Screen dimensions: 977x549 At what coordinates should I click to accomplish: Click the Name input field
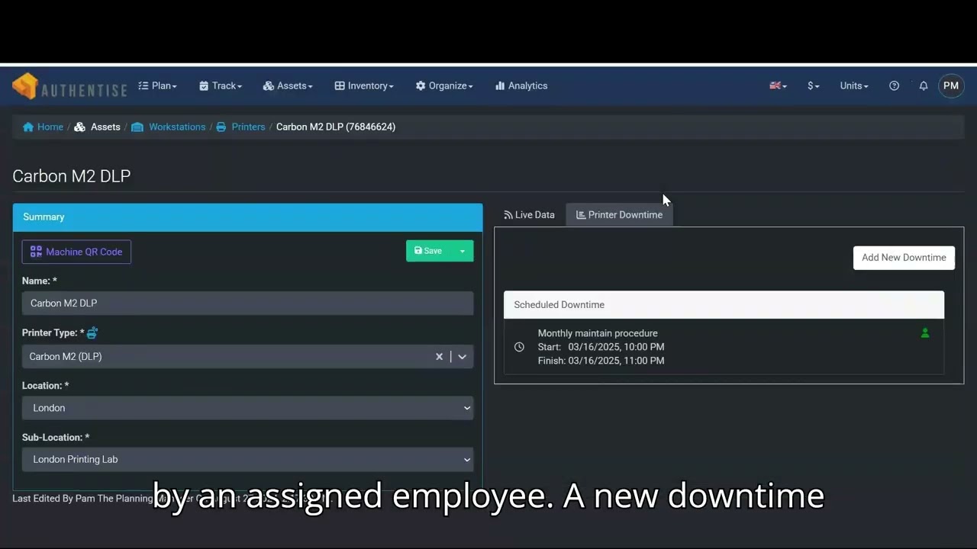[x=247, y=303]
